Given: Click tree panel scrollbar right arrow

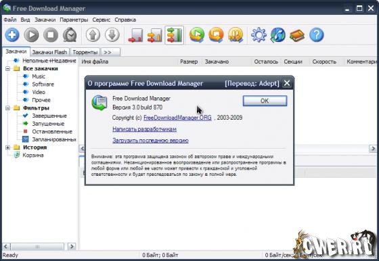Looking at the screenshot, I should [72, 247].
